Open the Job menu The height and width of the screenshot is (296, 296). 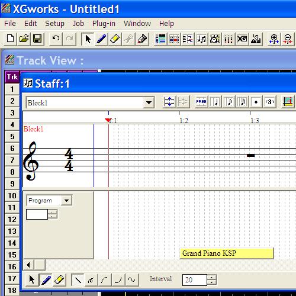pos(78,24)
